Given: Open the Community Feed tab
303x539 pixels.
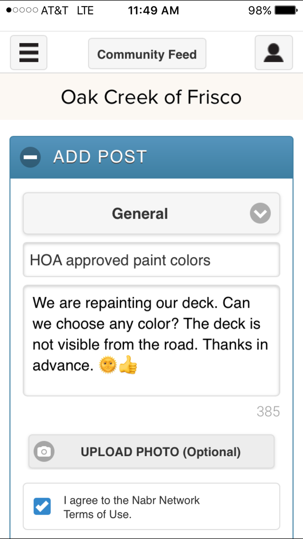Looking at the screenshot, I should coord(147,54).
